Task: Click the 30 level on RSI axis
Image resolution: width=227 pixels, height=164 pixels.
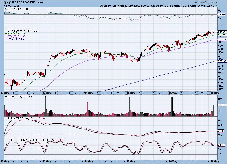Action: 220,22
